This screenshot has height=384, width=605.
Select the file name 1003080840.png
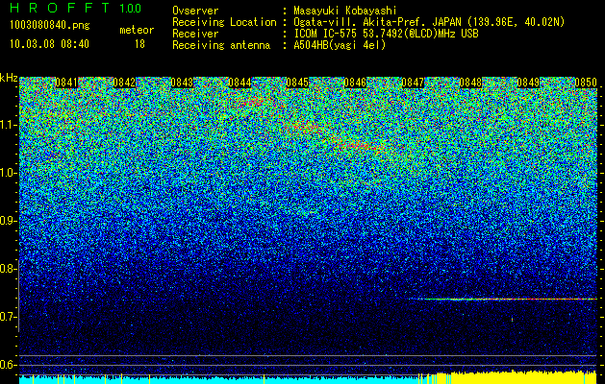click(x=50, y=26)
